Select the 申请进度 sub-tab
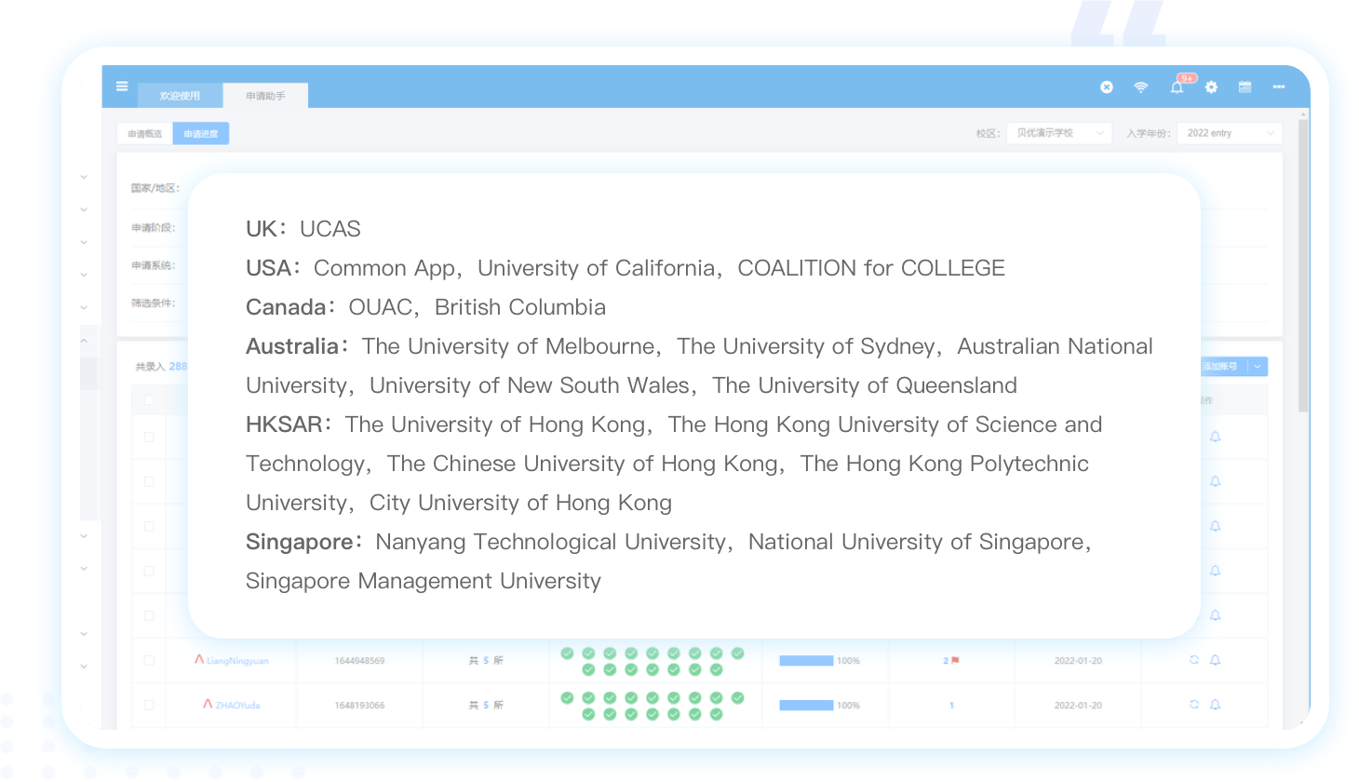The image size is (1359, 782). tap(201, 134)
